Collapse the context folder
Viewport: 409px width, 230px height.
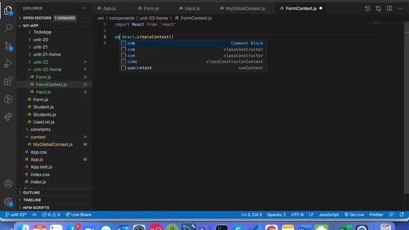[38, 137]
